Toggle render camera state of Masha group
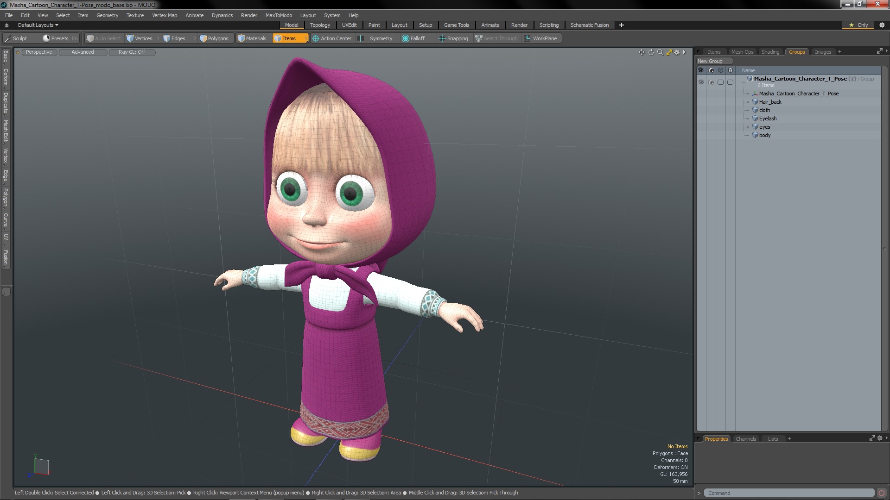Image resolution: width=890 pixels, height=500 pixels. click(x=711, y=82)
